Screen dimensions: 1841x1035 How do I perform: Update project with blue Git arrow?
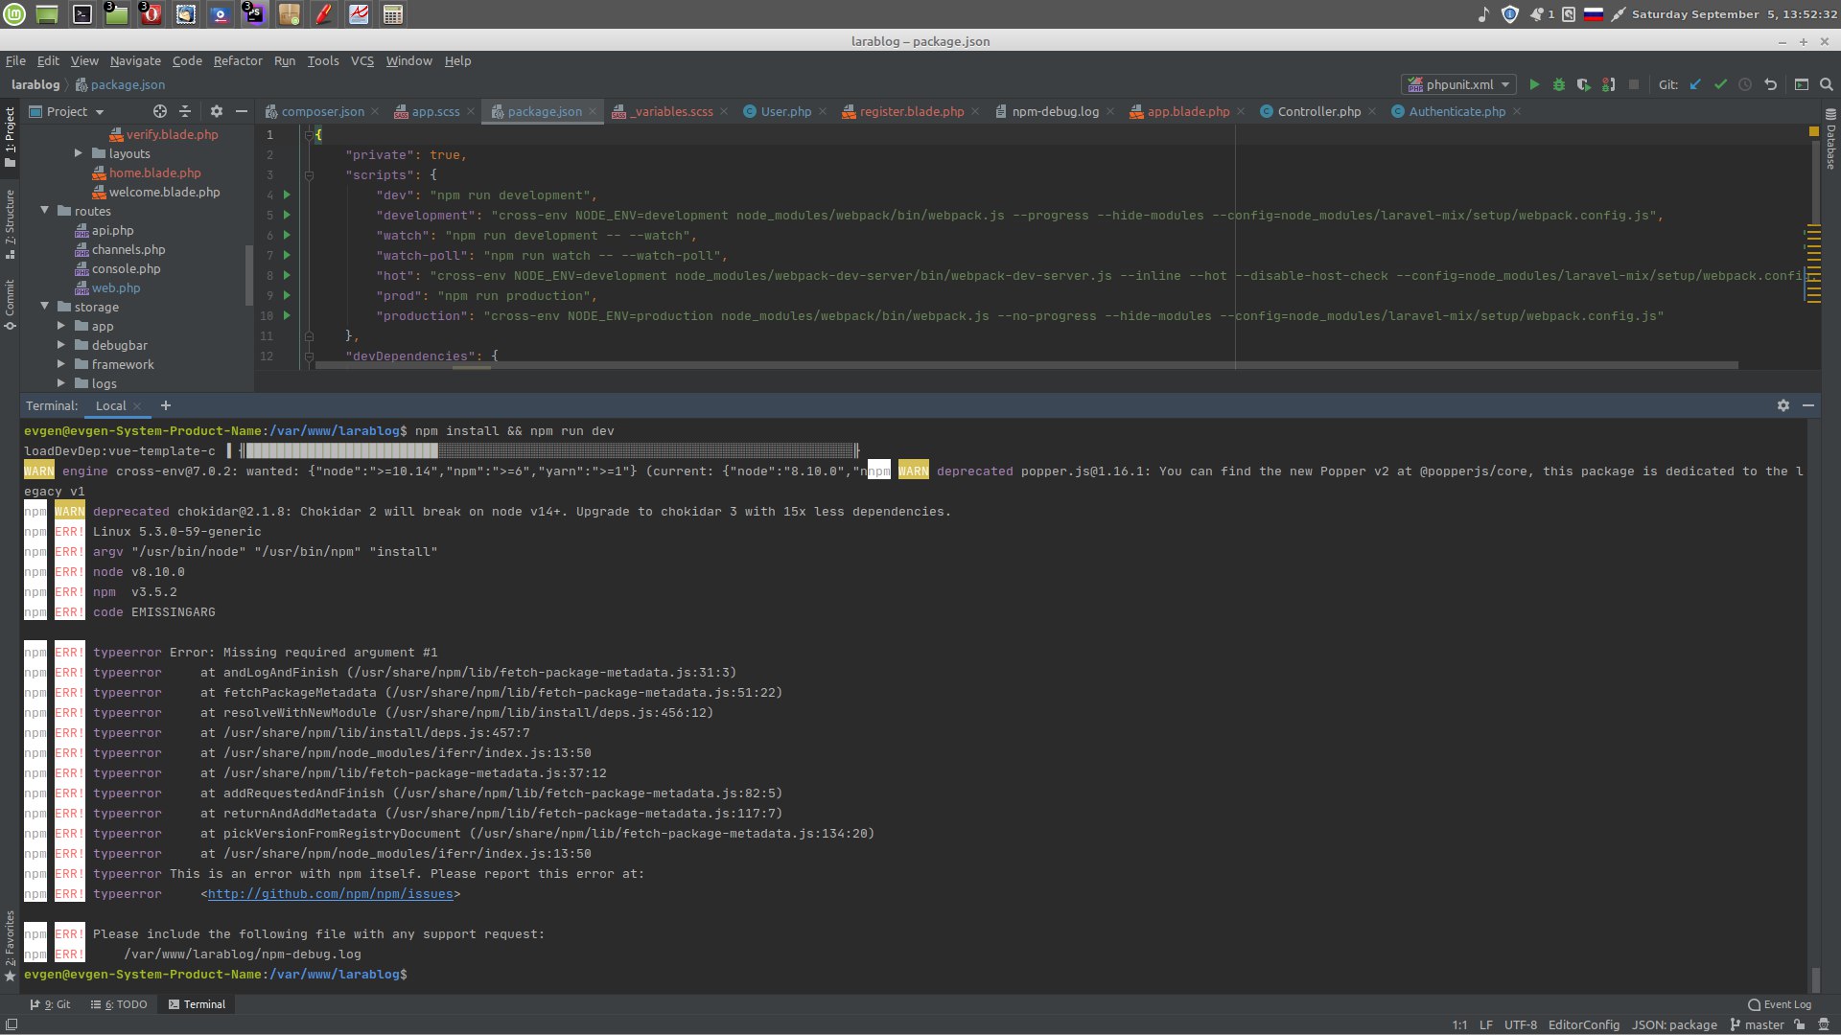[1695, 84]
